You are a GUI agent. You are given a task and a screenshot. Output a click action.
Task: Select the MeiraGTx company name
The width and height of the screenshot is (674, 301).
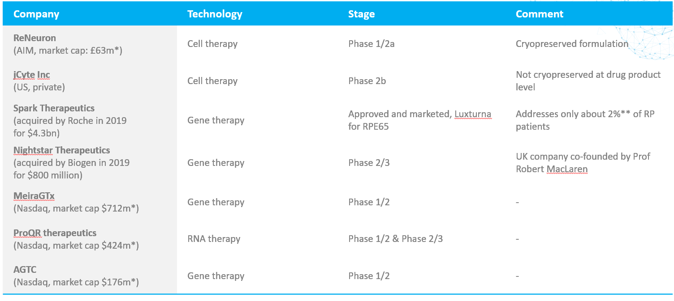point(34,196)
